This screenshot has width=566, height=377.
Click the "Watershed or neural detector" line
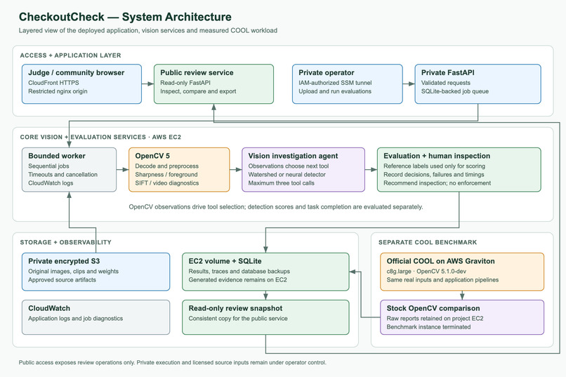[x=287, y=175]
